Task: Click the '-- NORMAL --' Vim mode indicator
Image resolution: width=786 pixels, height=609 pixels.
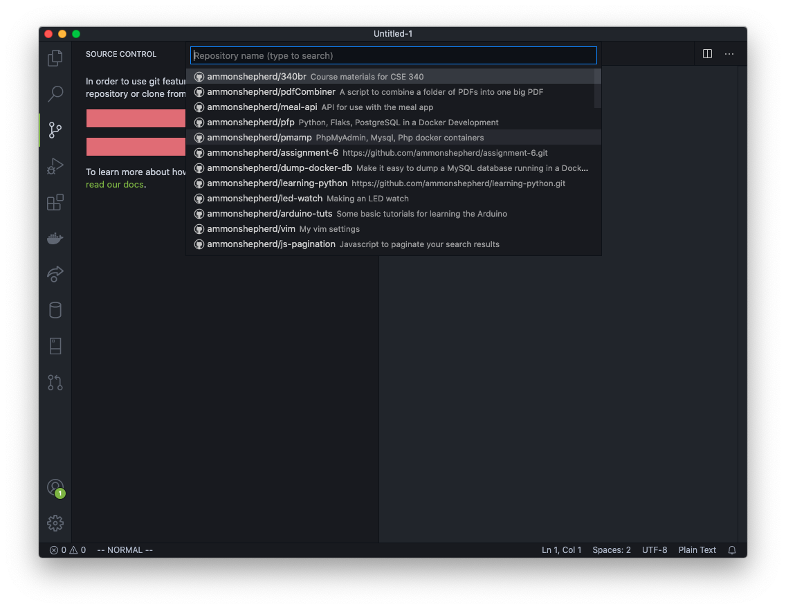Action: click(x=125, y=550)
